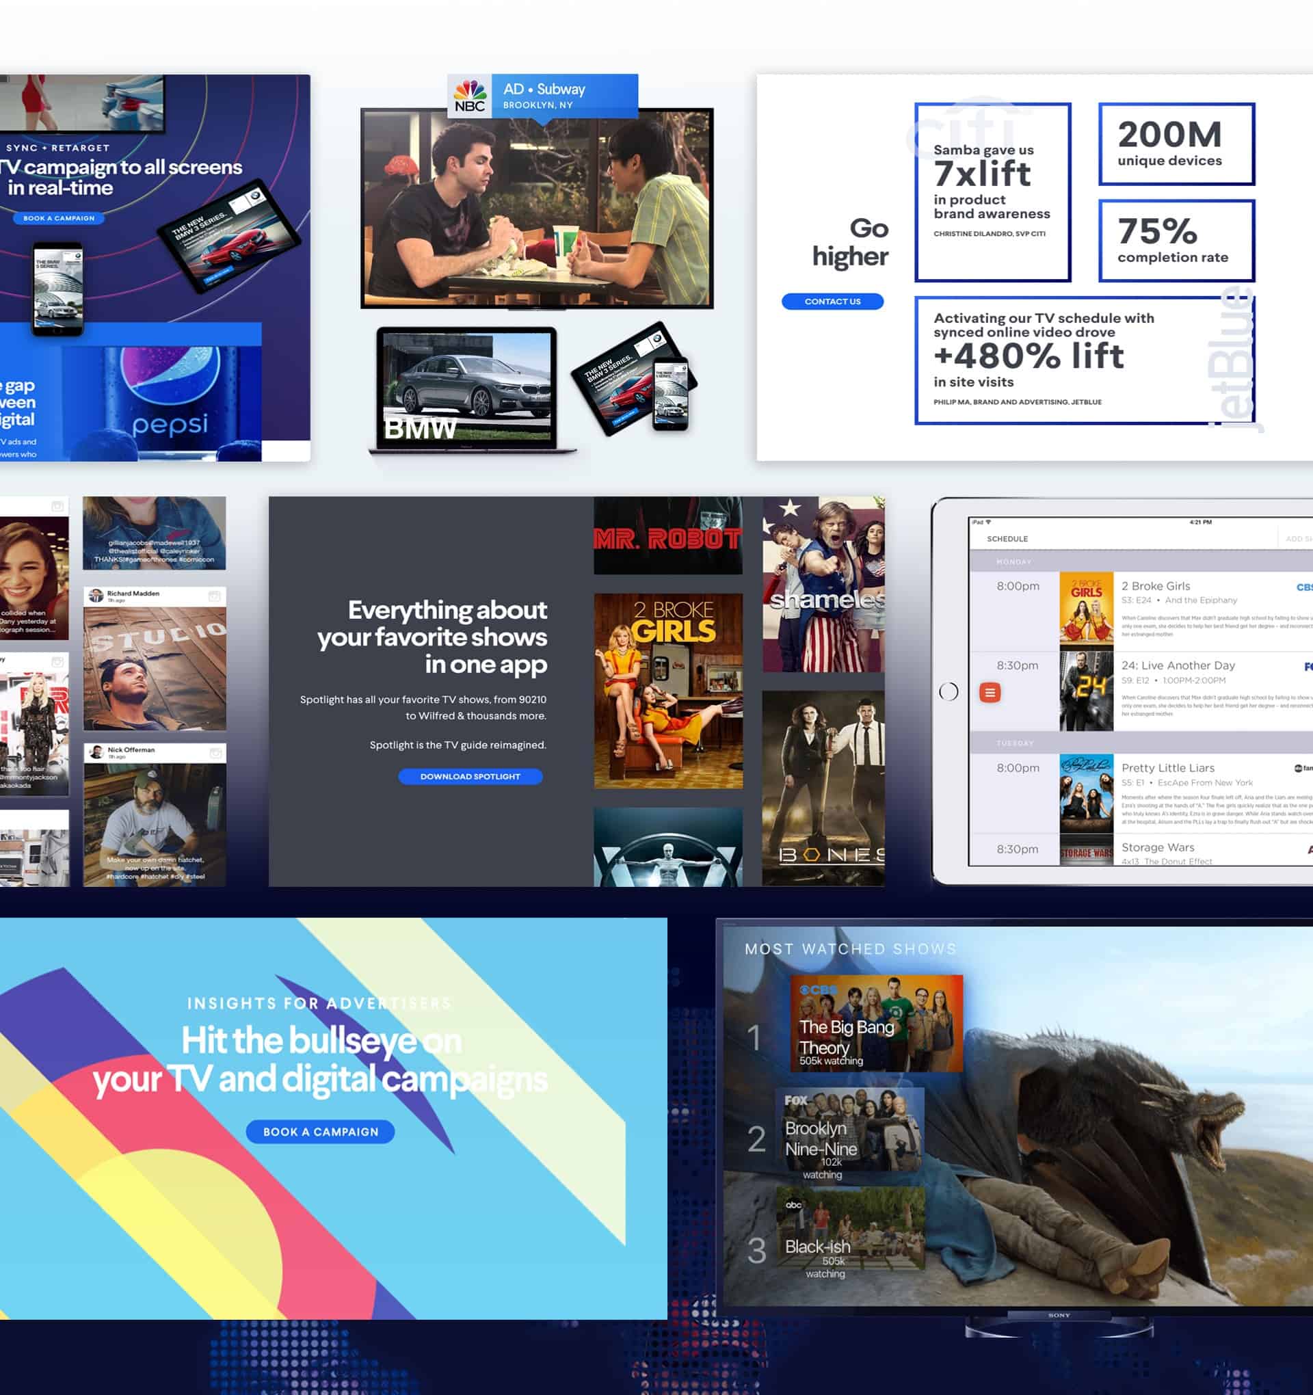Open the Mr. Robot show poster
1313x1395 pixels.
click(668, 535)
